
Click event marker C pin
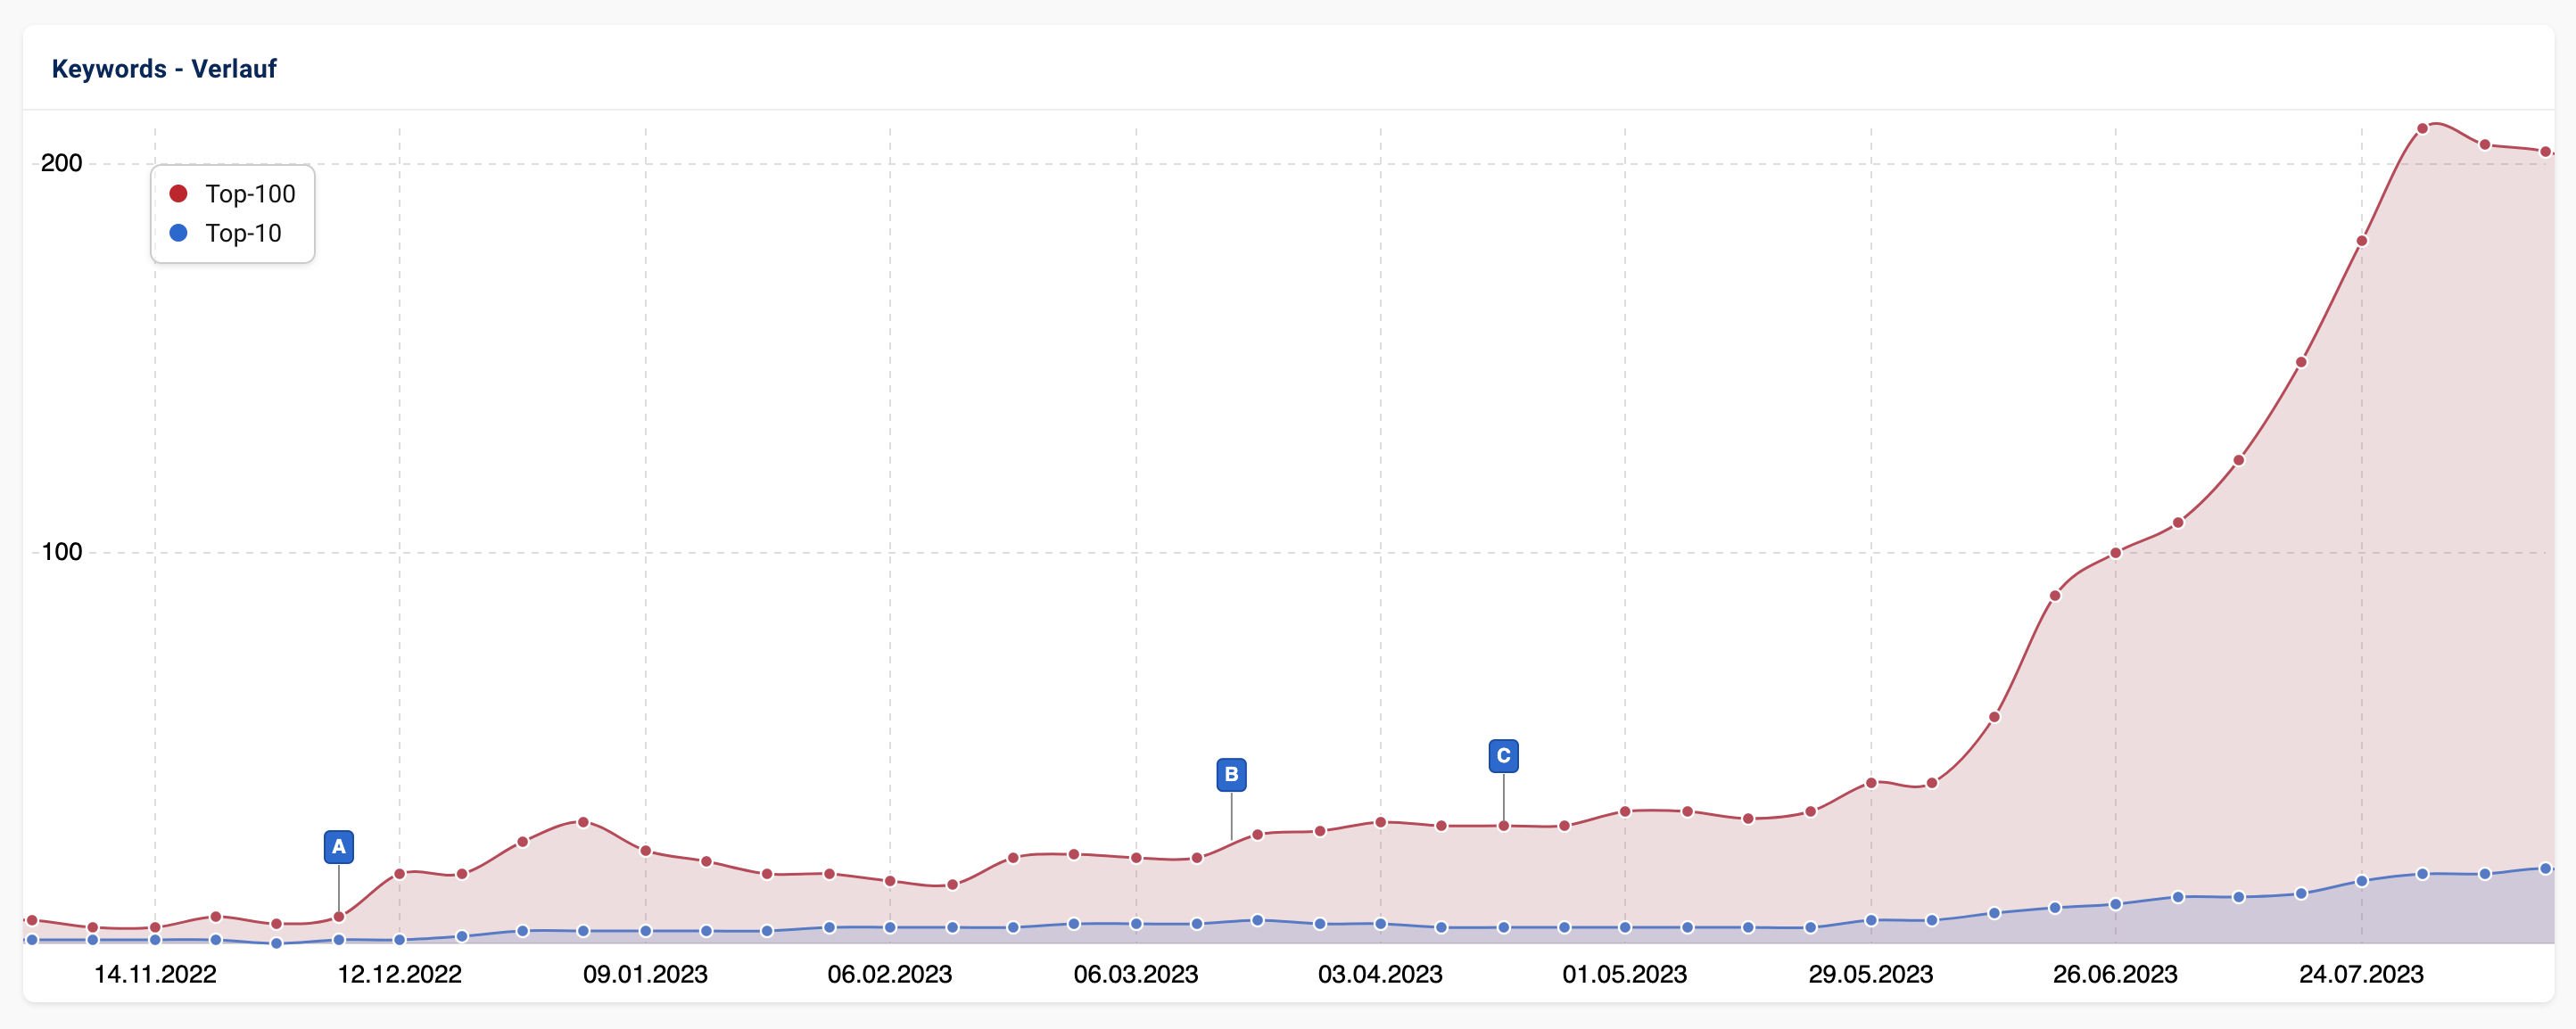1503,756
